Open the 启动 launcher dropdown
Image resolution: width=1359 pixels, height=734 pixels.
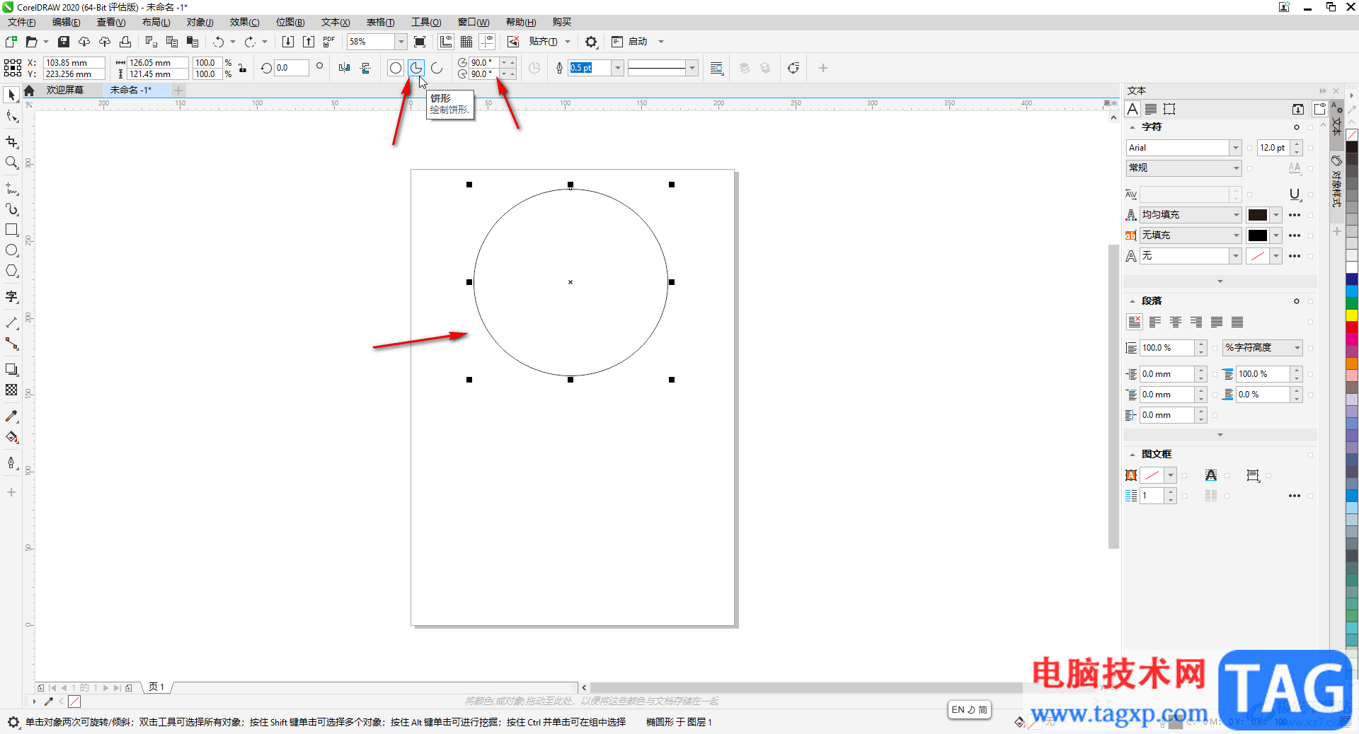[661, 42]
